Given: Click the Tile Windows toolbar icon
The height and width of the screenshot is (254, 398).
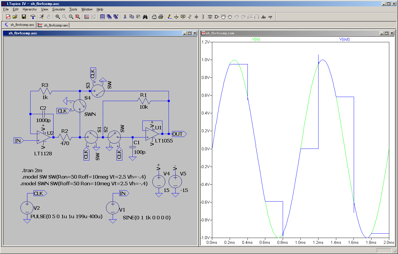Looking at the screenshot, I should [102, 17].
